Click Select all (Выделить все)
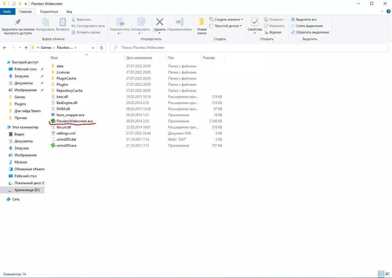This screenshot has width=392, height=278. pos(304,19)
